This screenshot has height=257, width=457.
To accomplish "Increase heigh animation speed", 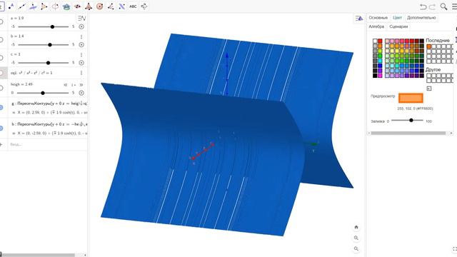I will click(81, 85).
